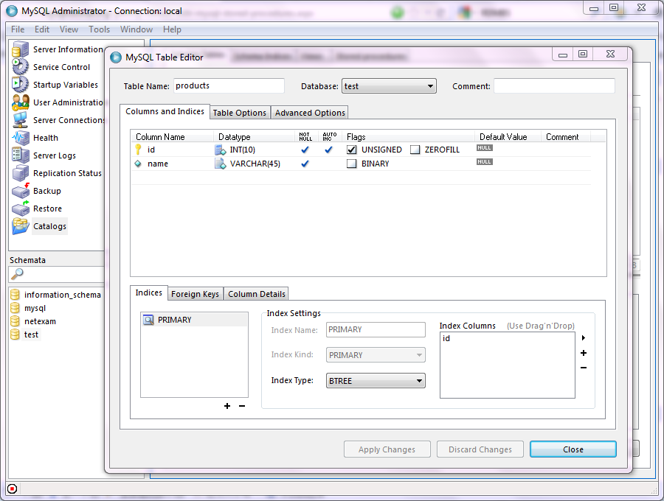
Task: Click status indicator icon in status bar
Action: [x=13, y=488]
